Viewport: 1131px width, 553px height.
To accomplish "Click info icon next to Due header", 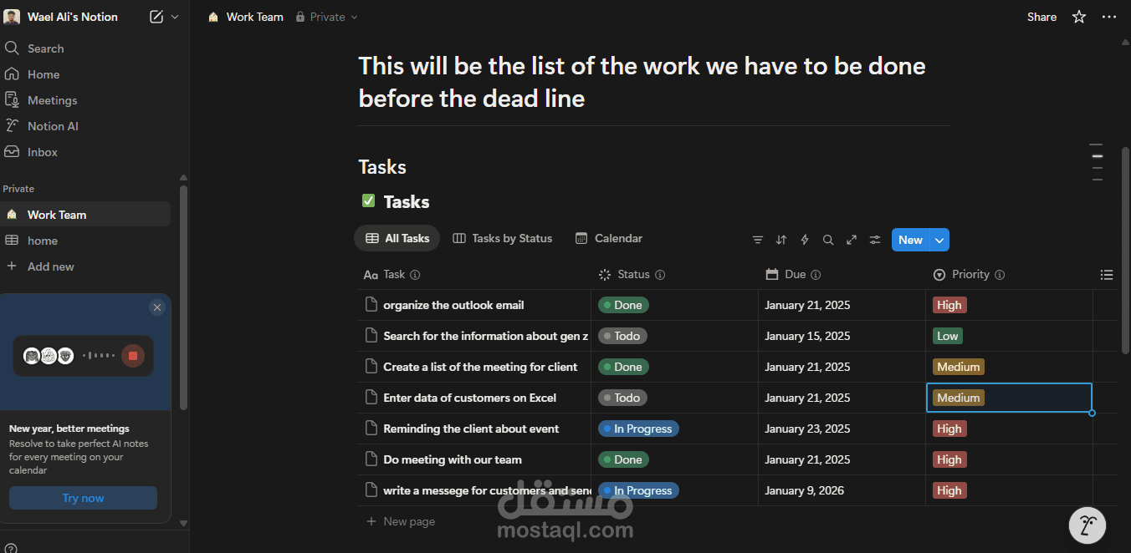I will [816, 275].
